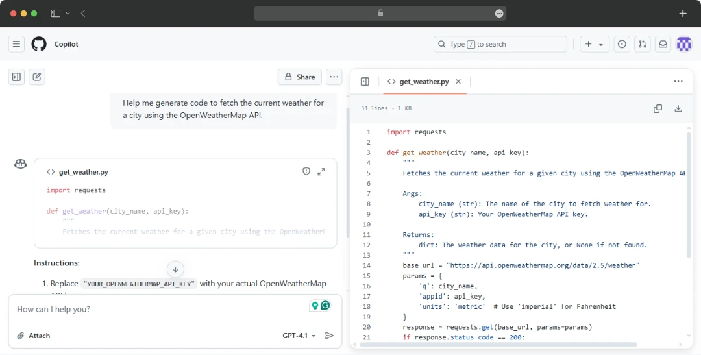701x355 pixels.
Task: Open a new browser tab plus
Action: pyautogui.click(x=683, y=14)
